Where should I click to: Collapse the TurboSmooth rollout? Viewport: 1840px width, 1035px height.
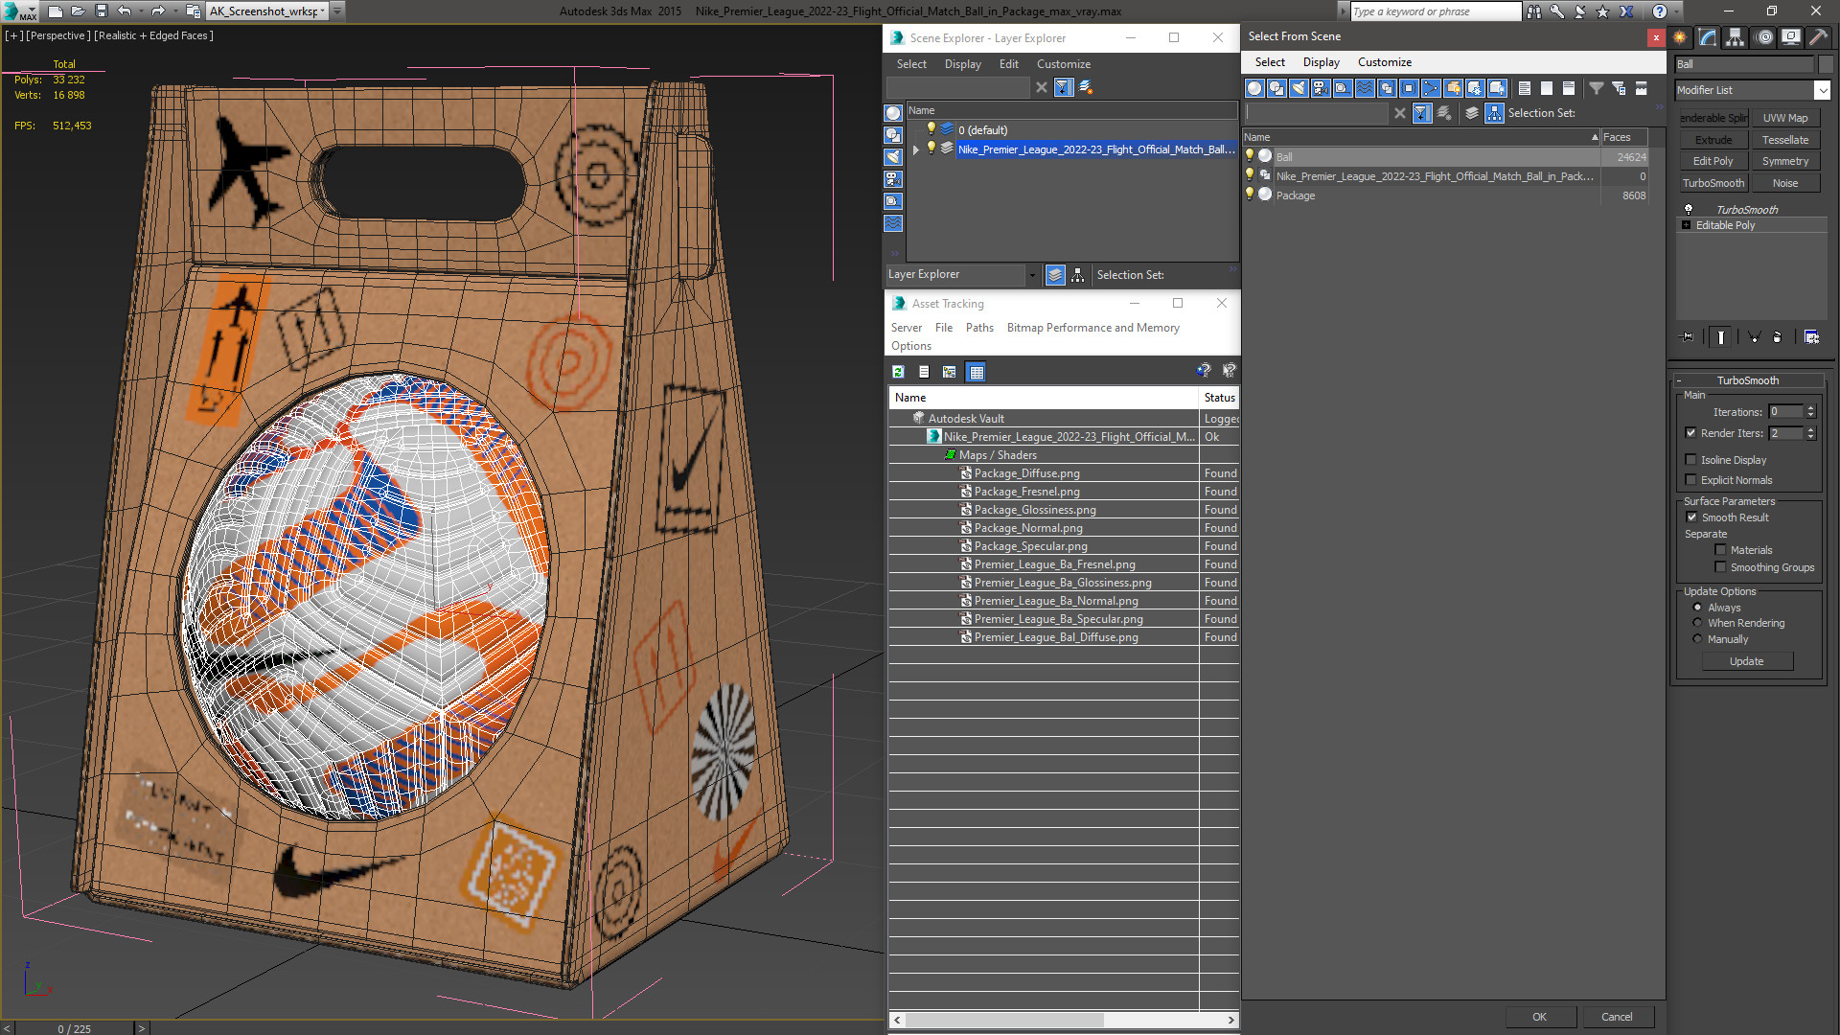point(1679,380)
